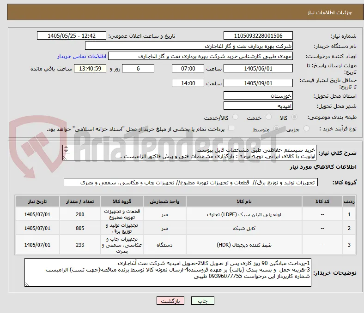This screenshot has height=313, width=364.
Task: Select the متوسط purchase type radio
Action: [276, 128]
